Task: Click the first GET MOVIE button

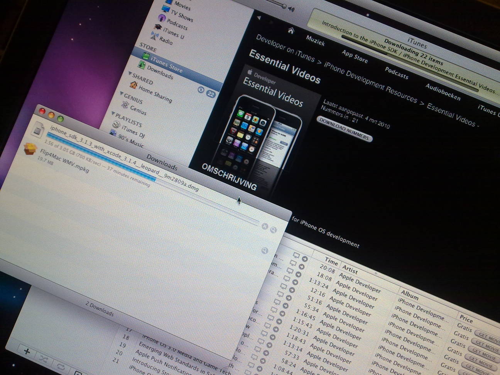Action: coord(488,335)
